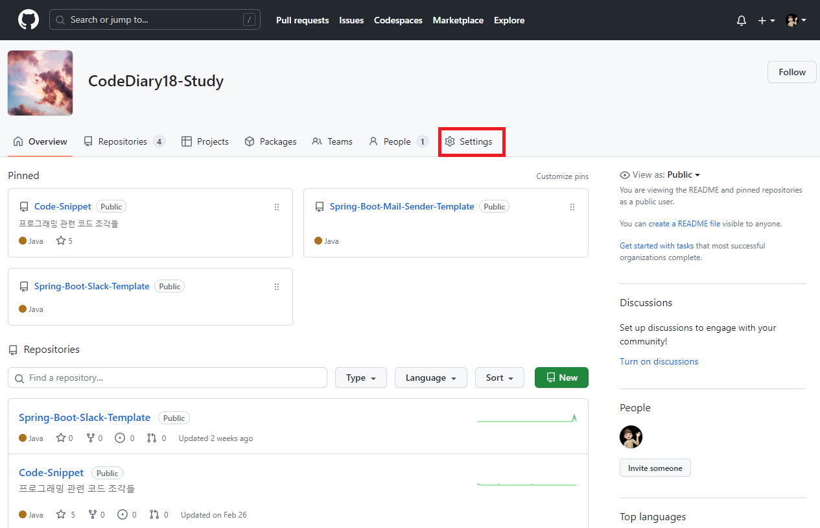
Task: Click member avatar under People
Action: 631,437
